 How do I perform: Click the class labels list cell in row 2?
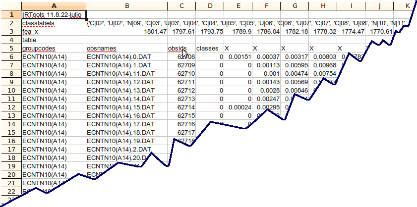[246, 23]
